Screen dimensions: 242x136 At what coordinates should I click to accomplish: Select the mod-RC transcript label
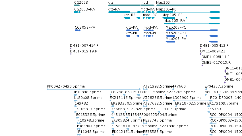click(150, 15)
